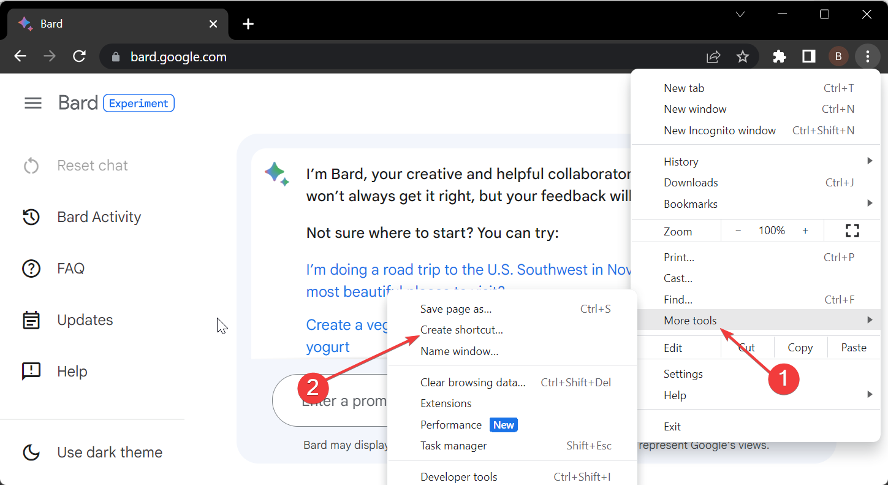Viewport: 888px width, 485px height.
Task: Click the Updates calendar icon
Action: point(31,320)
